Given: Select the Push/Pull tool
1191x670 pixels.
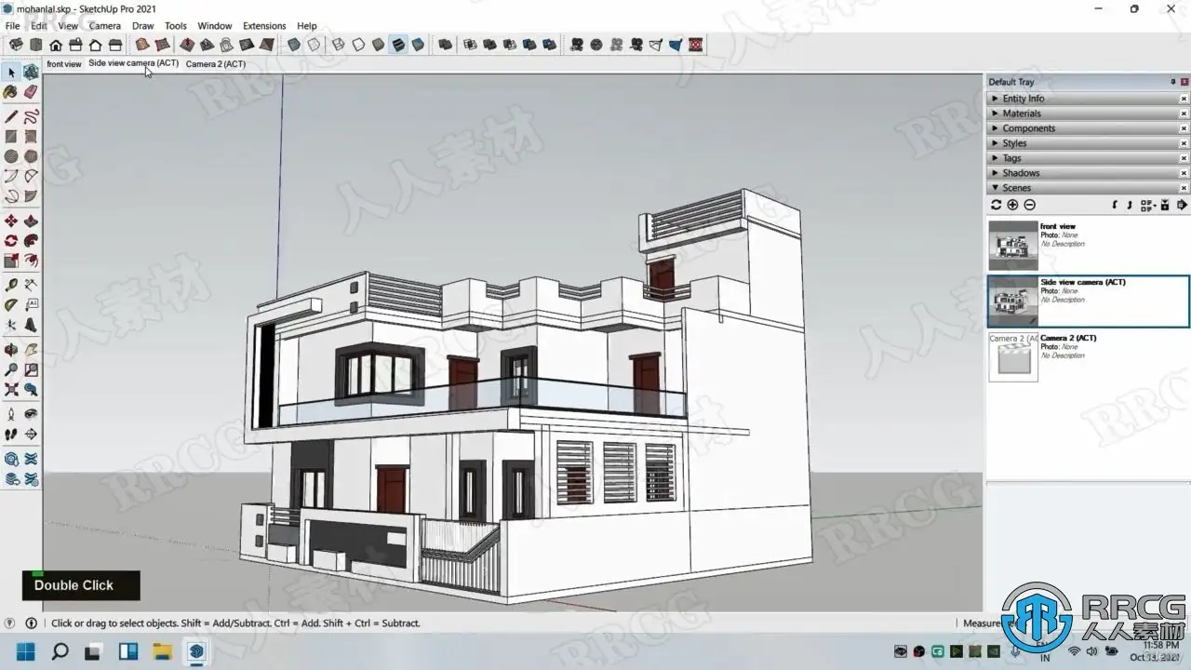Looking at the screenshot, I should click(x=31, y=221).
